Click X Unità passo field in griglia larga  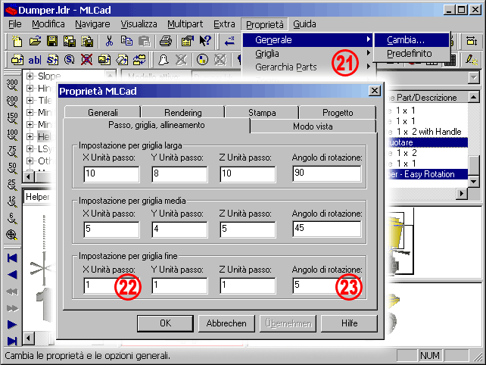point(111,173)
